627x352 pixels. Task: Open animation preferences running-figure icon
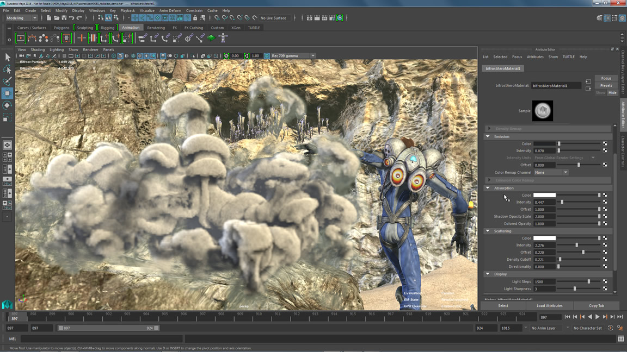tap(620, 328)
